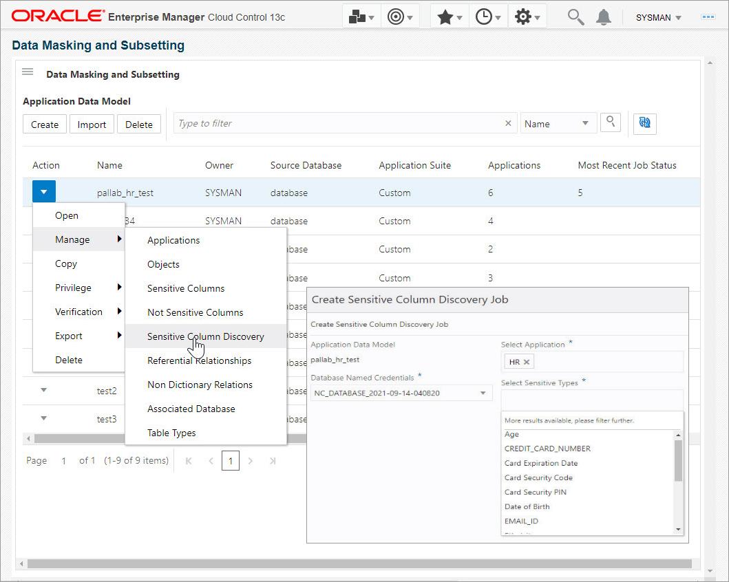Click the Delete toolbar button
The image size is (729, 582).
point(139,125)
